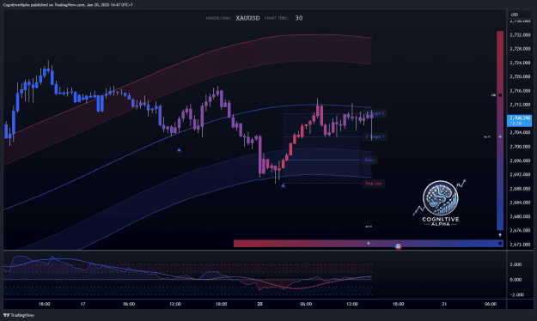Image resolution: width=537 pixels, height=321 pixels.
Task: Click the 2,672.000 price axis label
Action: (520, 245)
